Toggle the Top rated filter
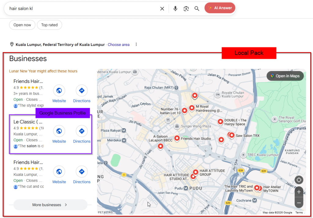Viewport: 313px width, 218px height. 50,25
